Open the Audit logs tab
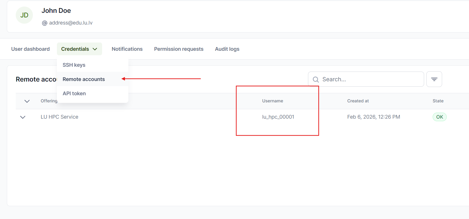The width and height of the screenshot is (469, 219). (x=227, y=49)
